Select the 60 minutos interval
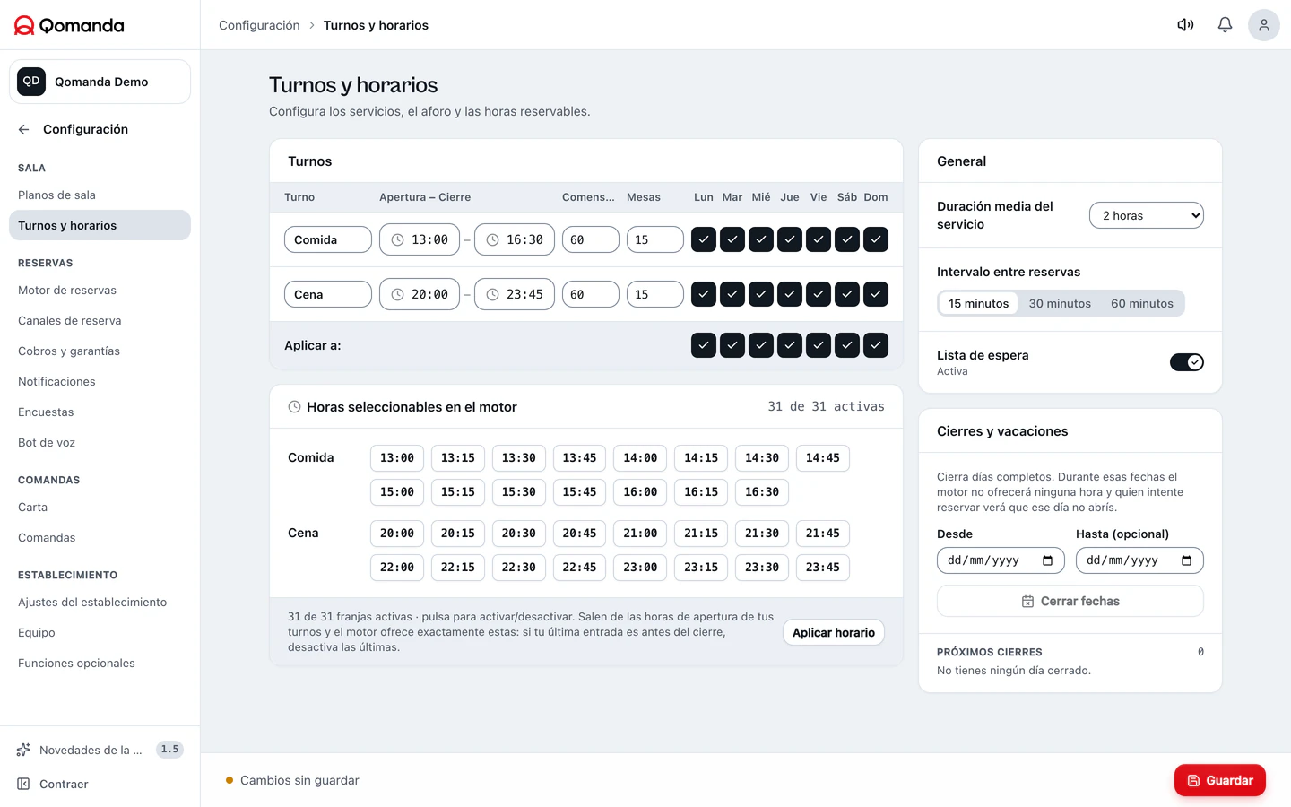Image resolution: width=1291 pixels, height=807 pixels. pyautogui.click(x=1142, y=303)
